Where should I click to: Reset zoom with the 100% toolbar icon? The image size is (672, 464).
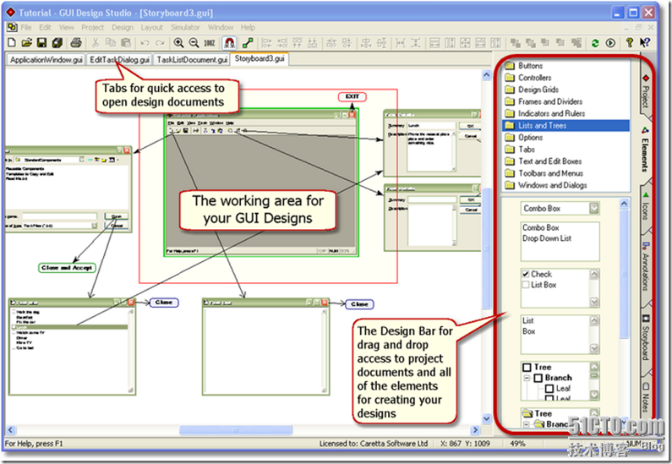[x=209, y=42]
